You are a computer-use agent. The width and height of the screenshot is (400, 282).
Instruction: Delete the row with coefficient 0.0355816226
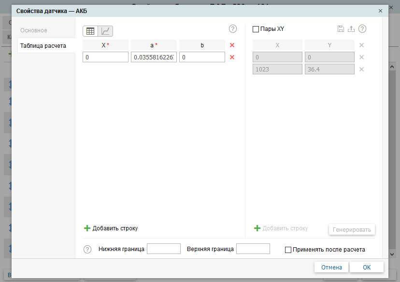(x=232, y=57)
